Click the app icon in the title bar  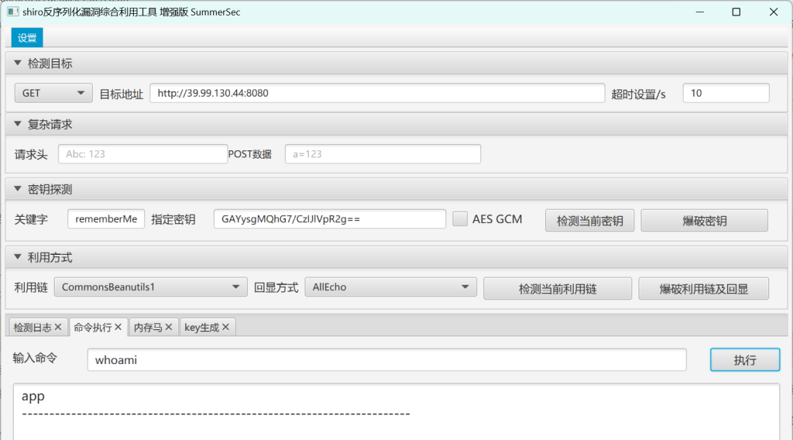pos(12,12)
